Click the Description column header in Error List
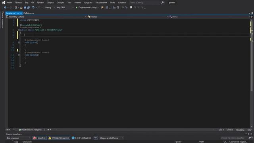 pyautogui.click(x=27, y=142)
